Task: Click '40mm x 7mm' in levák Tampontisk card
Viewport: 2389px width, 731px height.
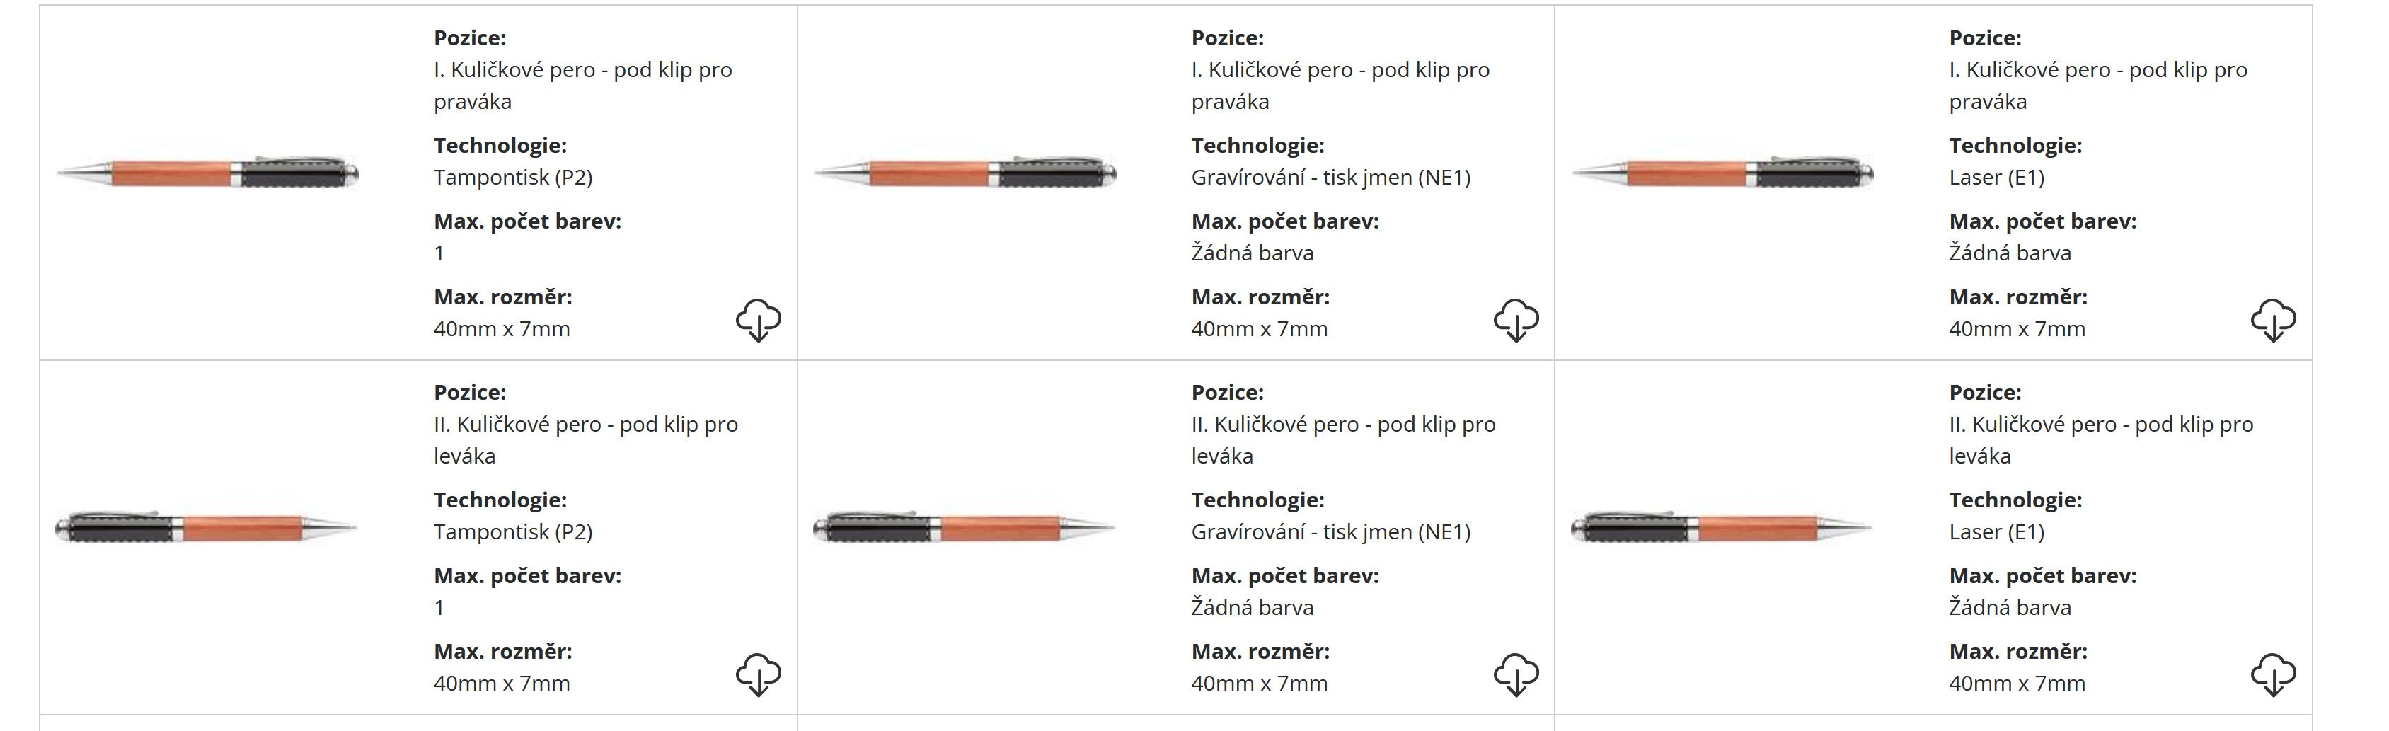Action: coord(502,684)
